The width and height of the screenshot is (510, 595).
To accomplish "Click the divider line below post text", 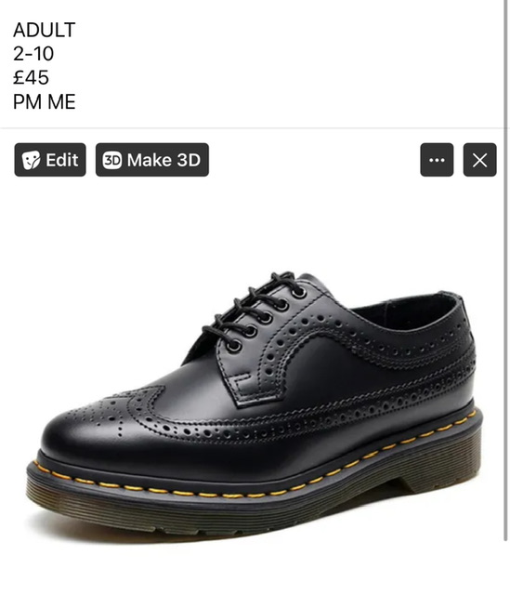I will (x=252, y=128).
